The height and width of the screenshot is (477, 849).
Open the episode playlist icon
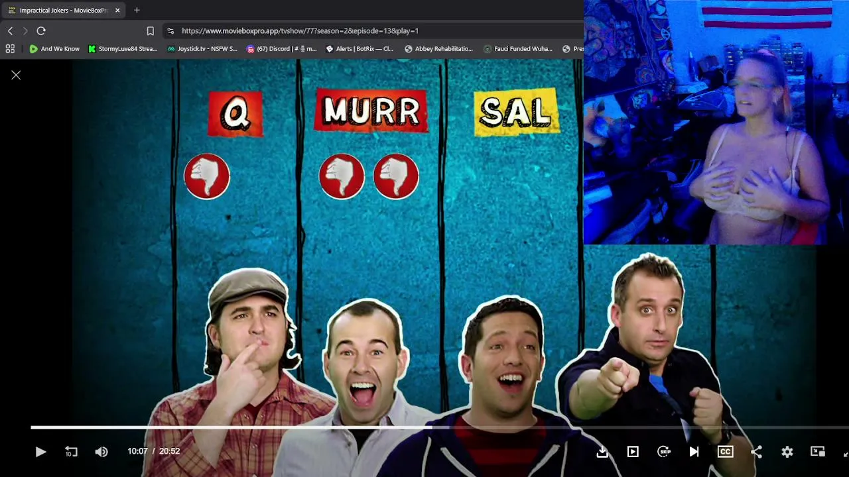[633, 451]
